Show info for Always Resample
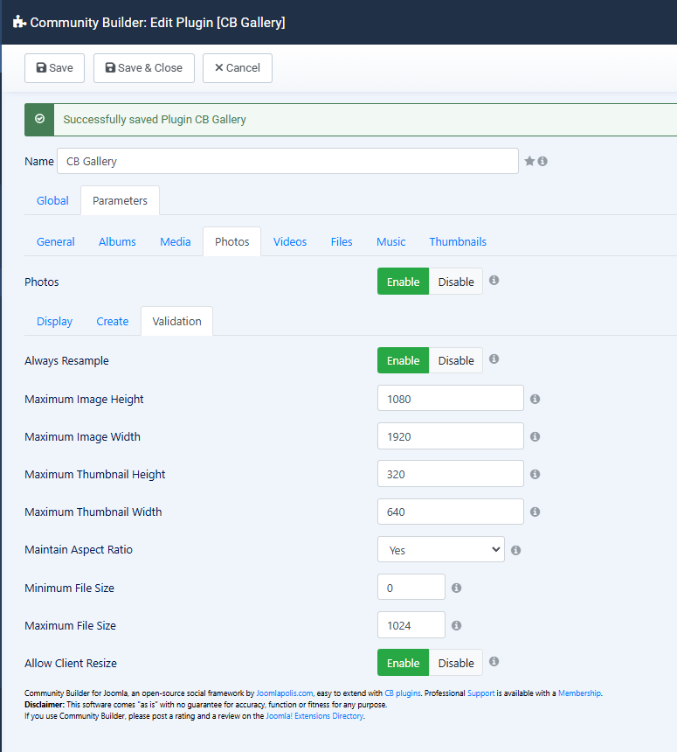 494,359
